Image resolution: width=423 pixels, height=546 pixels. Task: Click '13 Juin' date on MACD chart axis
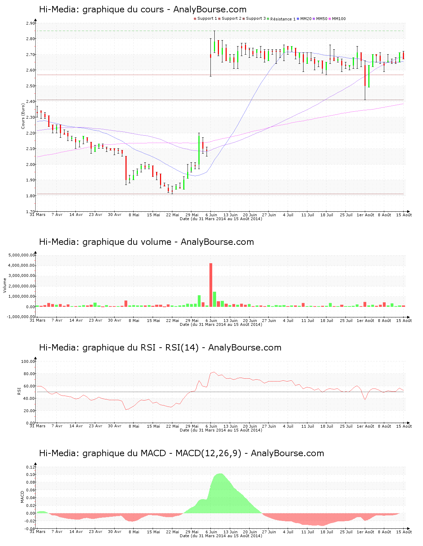[x=231, y=532]
